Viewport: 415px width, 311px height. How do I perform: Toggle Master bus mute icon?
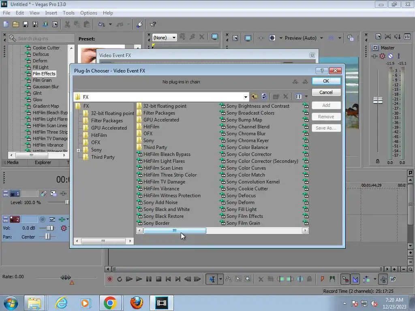pyautogui.click(x=390, y=56)
